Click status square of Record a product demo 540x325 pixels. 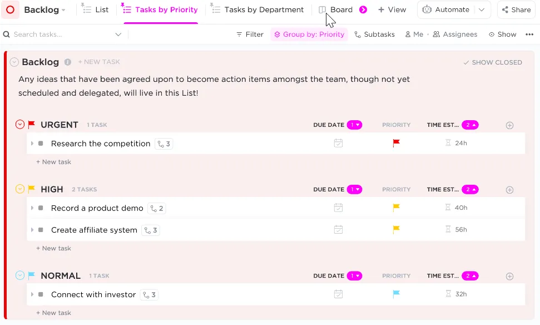pos(41,208)
